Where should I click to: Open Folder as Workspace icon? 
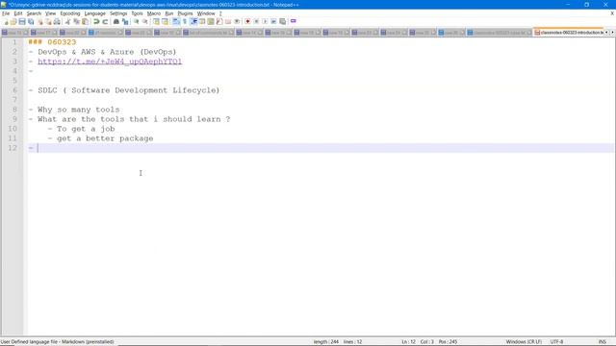click(x=228, y=21)
